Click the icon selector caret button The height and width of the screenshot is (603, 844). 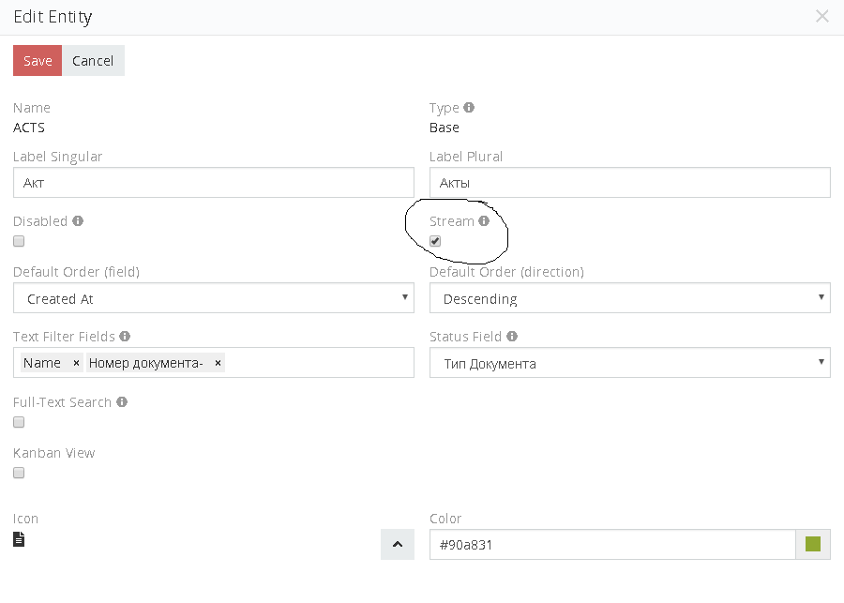[398, 544]
